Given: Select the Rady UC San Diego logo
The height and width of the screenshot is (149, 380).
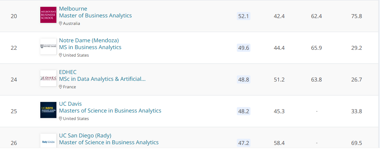Looking at the screenshot, I should click(48, 141).
